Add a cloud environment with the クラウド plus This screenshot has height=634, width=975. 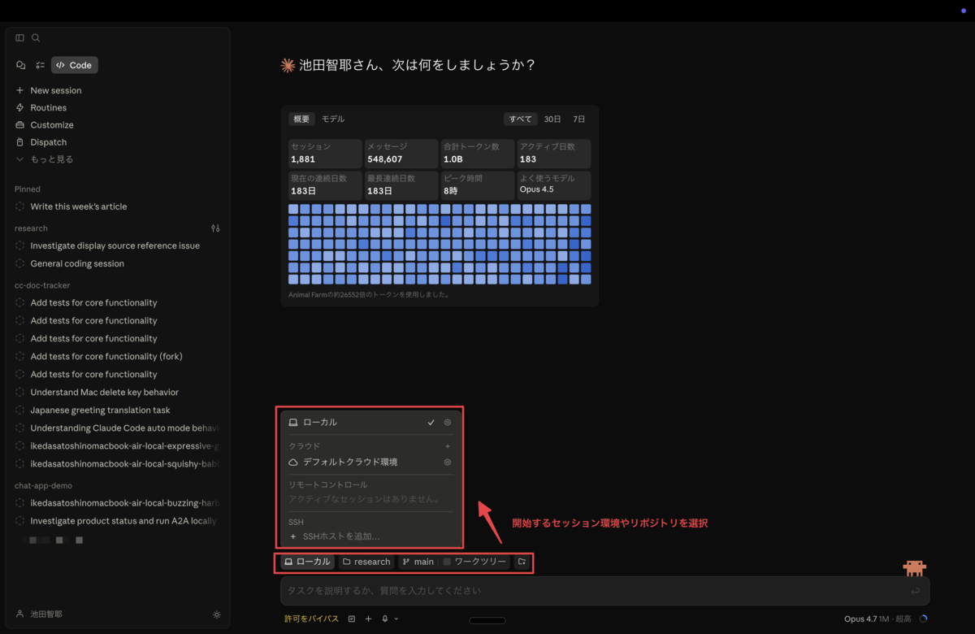(x=448, y=446)
